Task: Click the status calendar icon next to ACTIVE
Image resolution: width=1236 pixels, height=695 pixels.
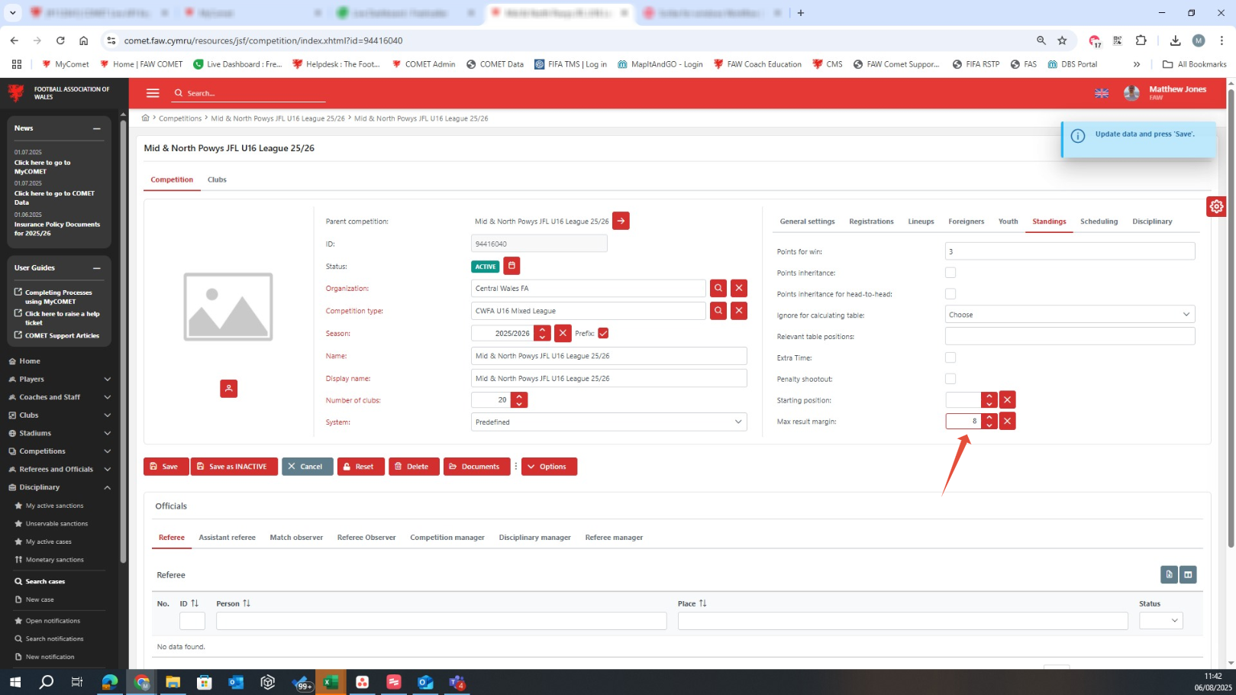Action: (512, 266)
